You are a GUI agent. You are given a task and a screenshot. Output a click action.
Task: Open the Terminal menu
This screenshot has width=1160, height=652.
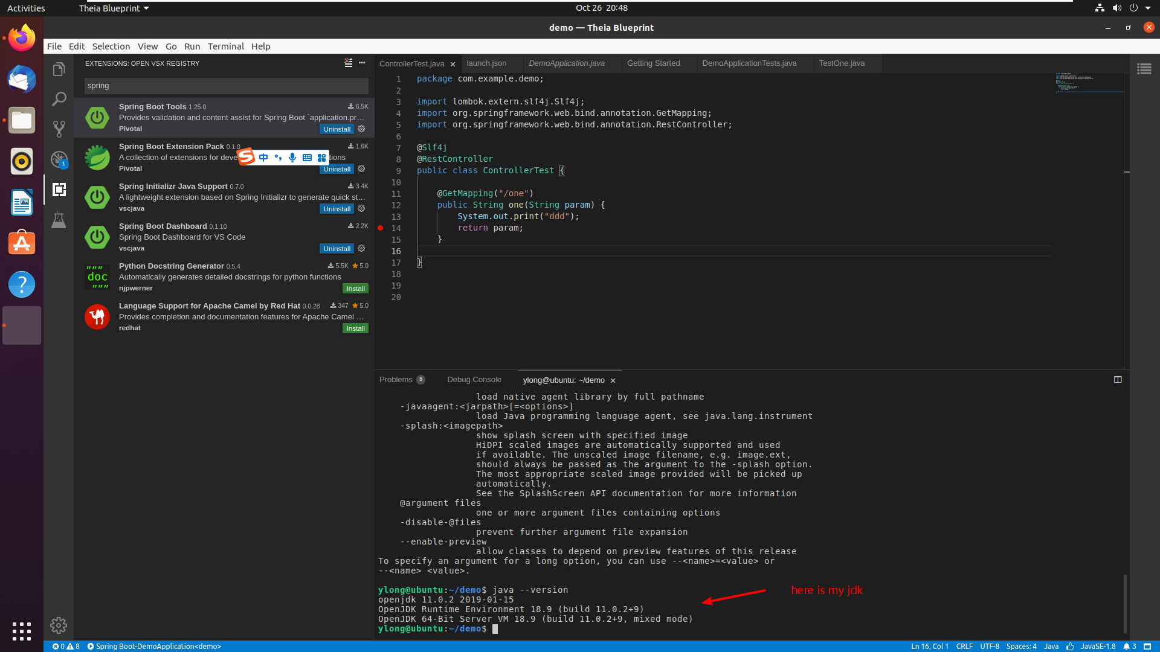[226, 46]
